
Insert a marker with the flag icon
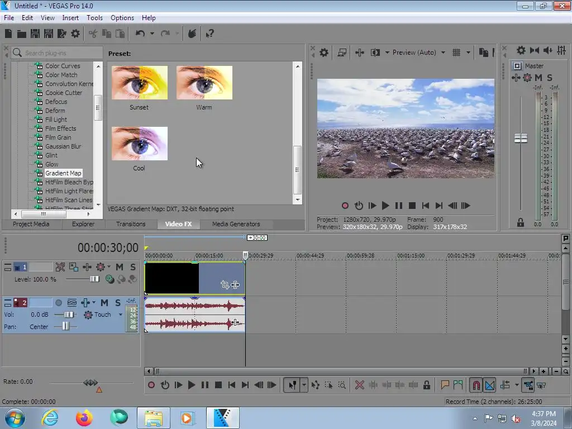445,385
